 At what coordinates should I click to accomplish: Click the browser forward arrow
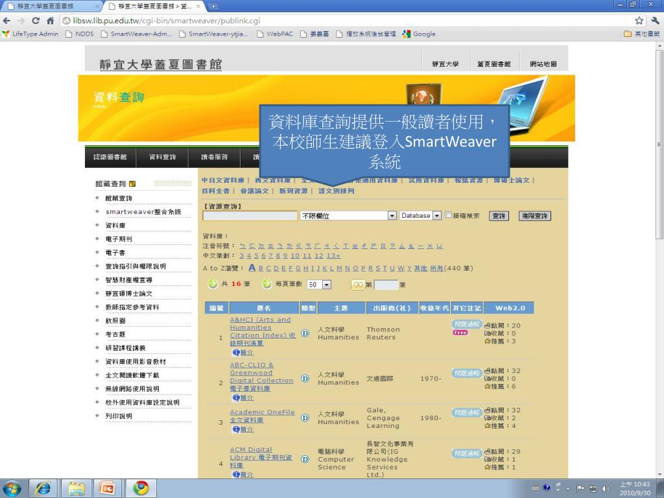pyautogui.click(x=21, y=21)
